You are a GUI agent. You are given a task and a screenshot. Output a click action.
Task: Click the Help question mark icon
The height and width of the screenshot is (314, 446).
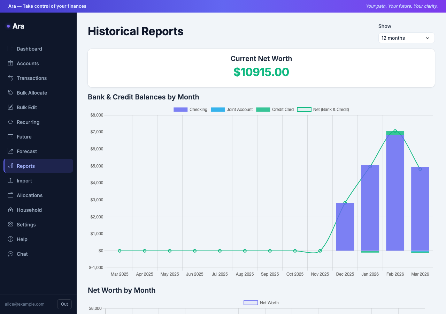pyautogui.click(x=10, y=239)
